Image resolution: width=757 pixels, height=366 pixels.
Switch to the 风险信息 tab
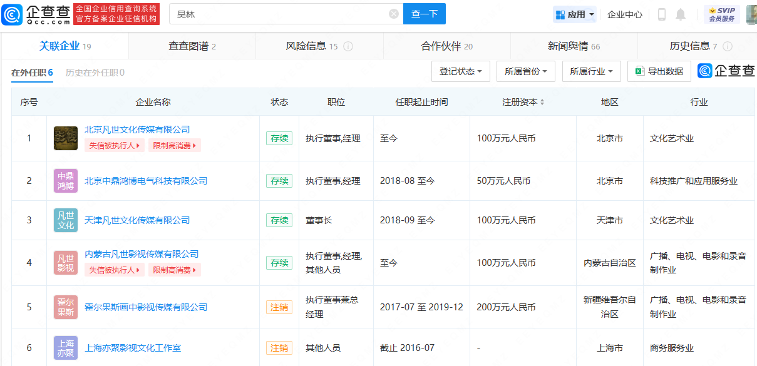319,46
